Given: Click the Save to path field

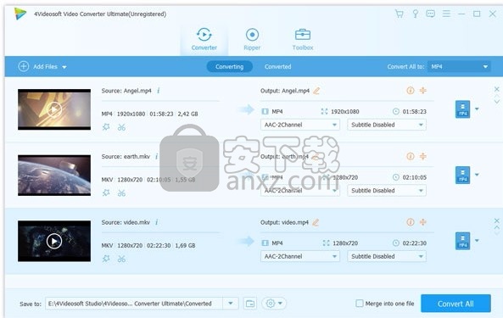Looking at the screenshot, I should tap(134, 304).
